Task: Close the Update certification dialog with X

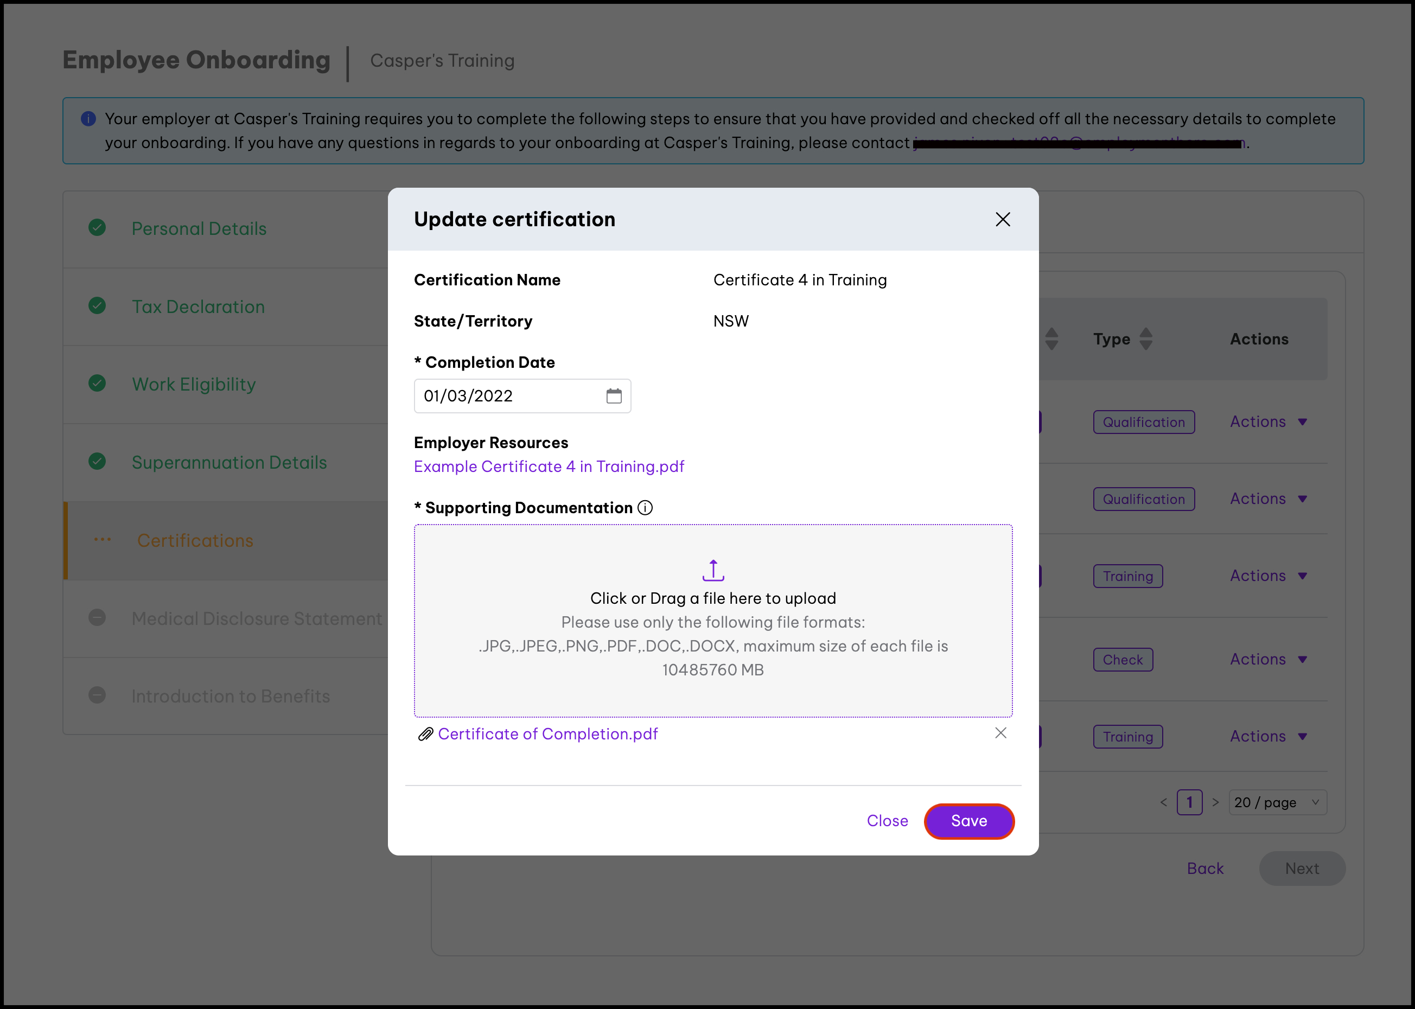Action: [x=1002, y=219]
